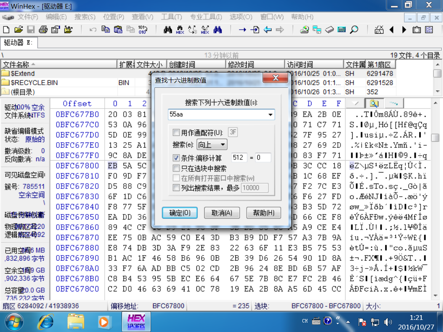Sort by the 文件名称 column header
The height and width of the screenshot is (332, 443).
59,64
